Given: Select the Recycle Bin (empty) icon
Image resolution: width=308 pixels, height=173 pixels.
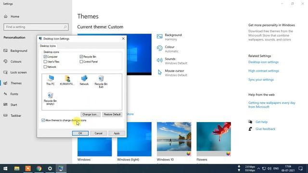Looking at the screenshot, I should point(50,99).
